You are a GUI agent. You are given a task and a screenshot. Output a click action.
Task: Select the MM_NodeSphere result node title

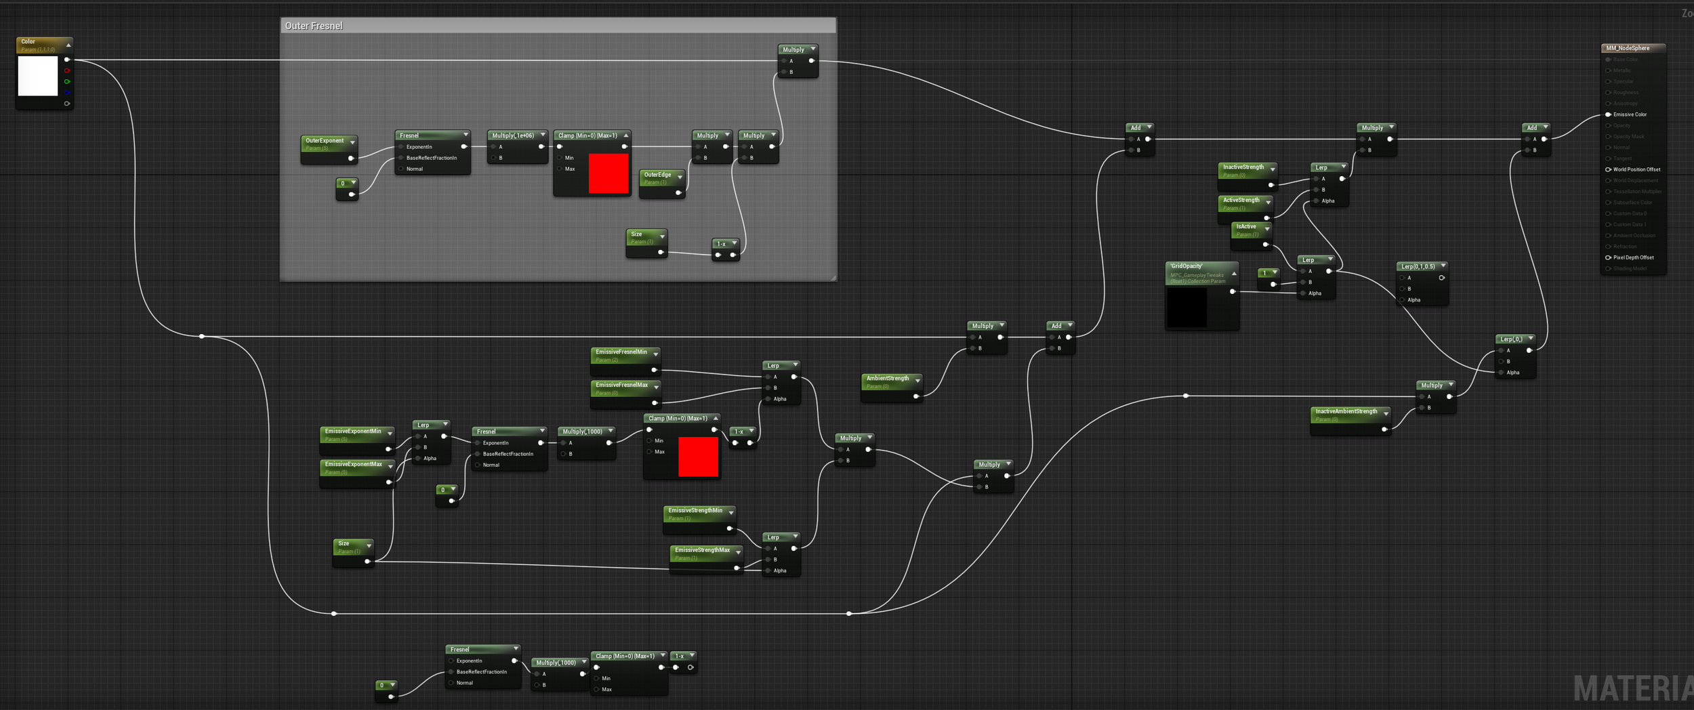1628,48
